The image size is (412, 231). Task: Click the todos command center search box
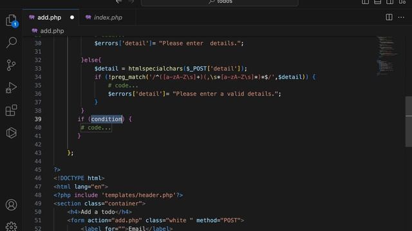pyautogui.click(x=220, y=3)
